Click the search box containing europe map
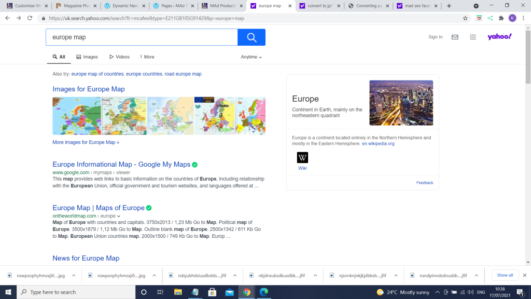 click(142, 37)
